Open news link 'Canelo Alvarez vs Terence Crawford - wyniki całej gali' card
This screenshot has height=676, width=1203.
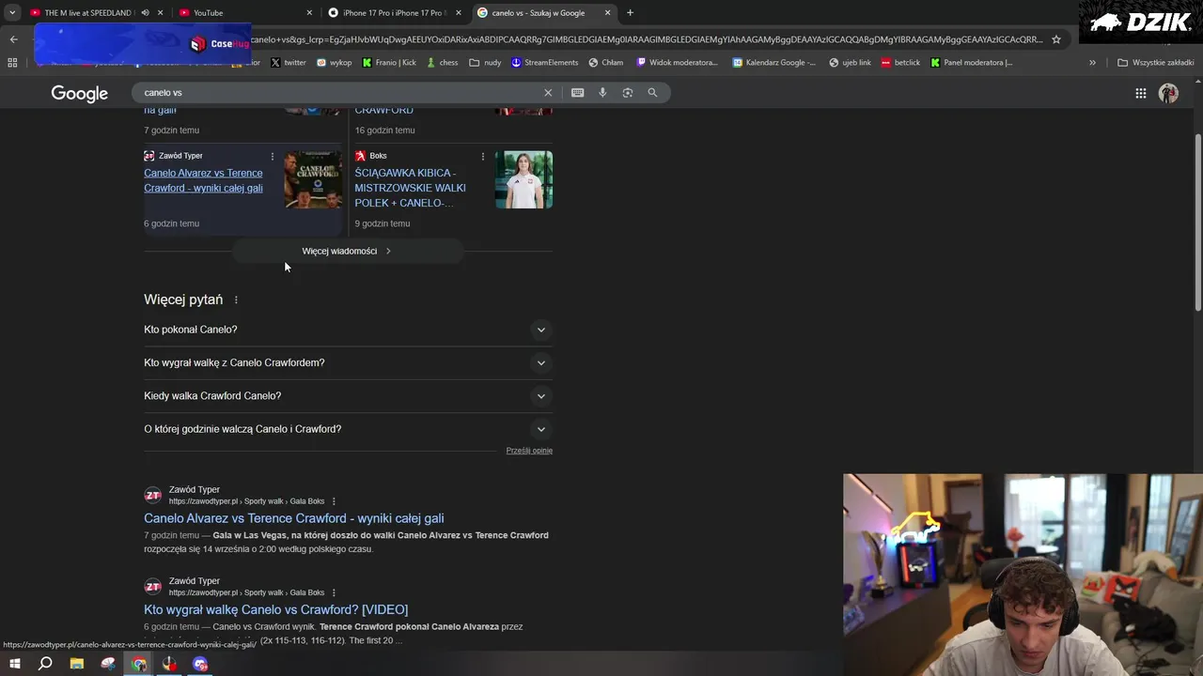[x=203, y=180]
